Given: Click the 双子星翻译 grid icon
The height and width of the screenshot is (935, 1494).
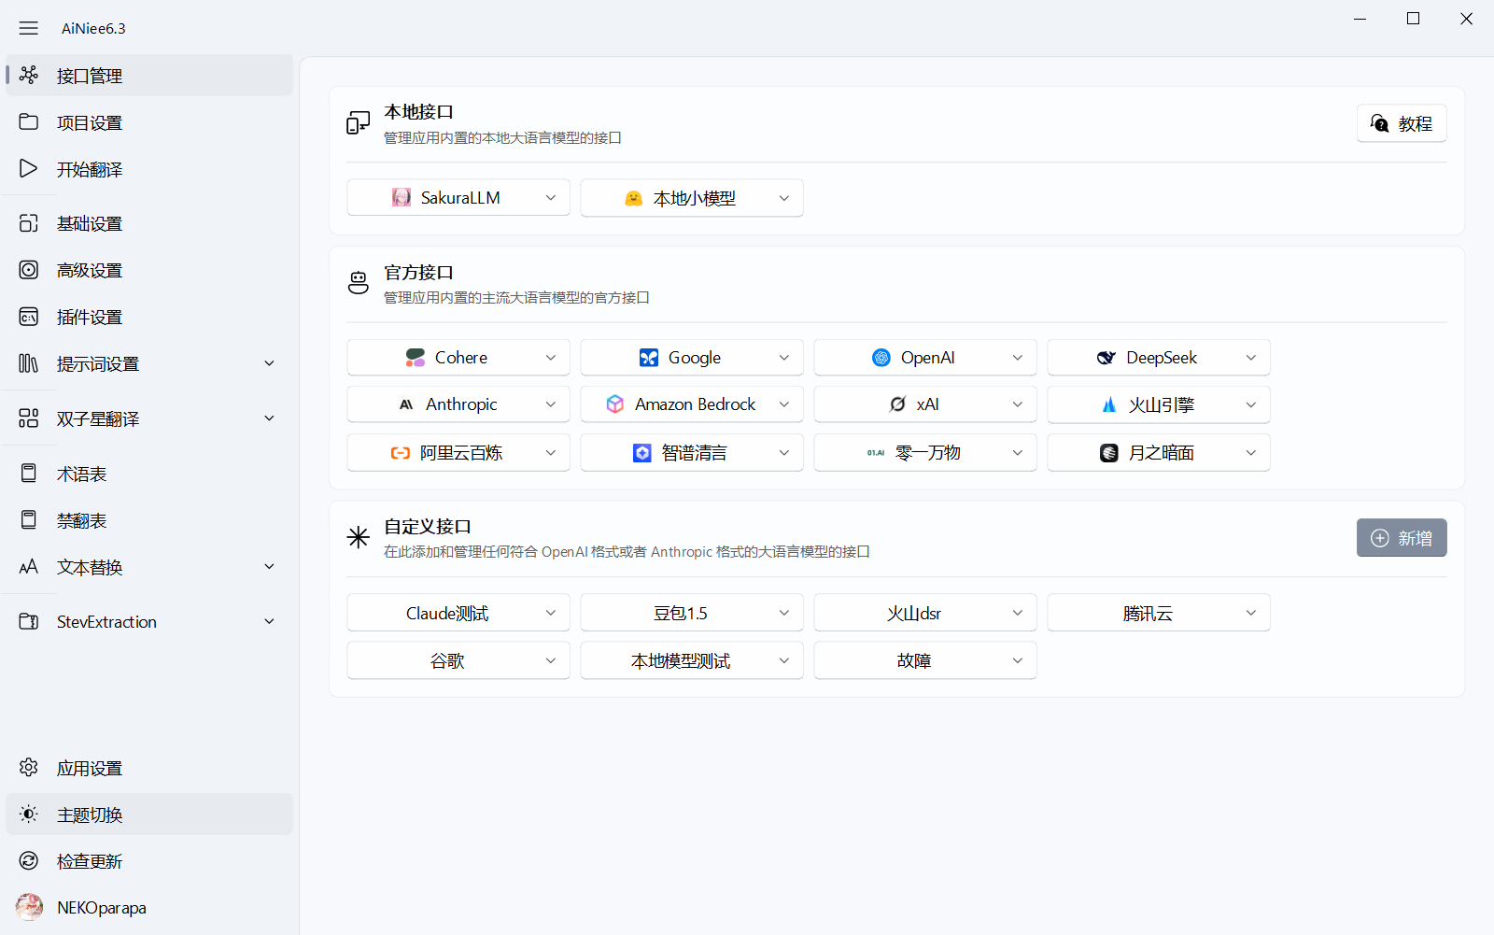Looking at the screenshot, I should pyautogui.click(x=29, y=418).
